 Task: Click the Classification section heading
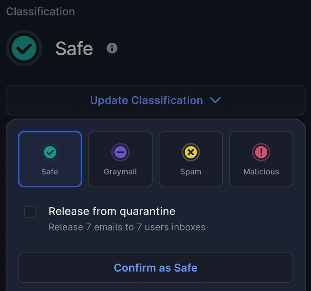click(x=40, y=12)
